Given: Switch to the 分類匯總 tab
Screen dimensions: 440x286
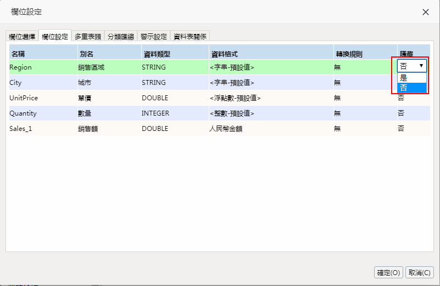Looking at the screenshot, I should [120, 37].
